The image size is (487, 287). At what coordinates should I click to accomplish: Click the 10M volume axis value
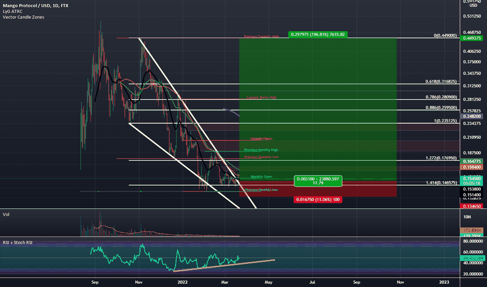(467, 217)
